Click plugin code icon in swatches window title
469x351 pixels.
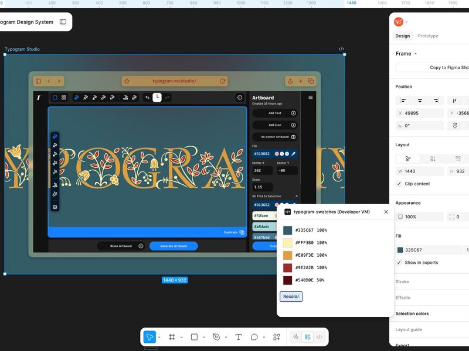pos(287,212)
